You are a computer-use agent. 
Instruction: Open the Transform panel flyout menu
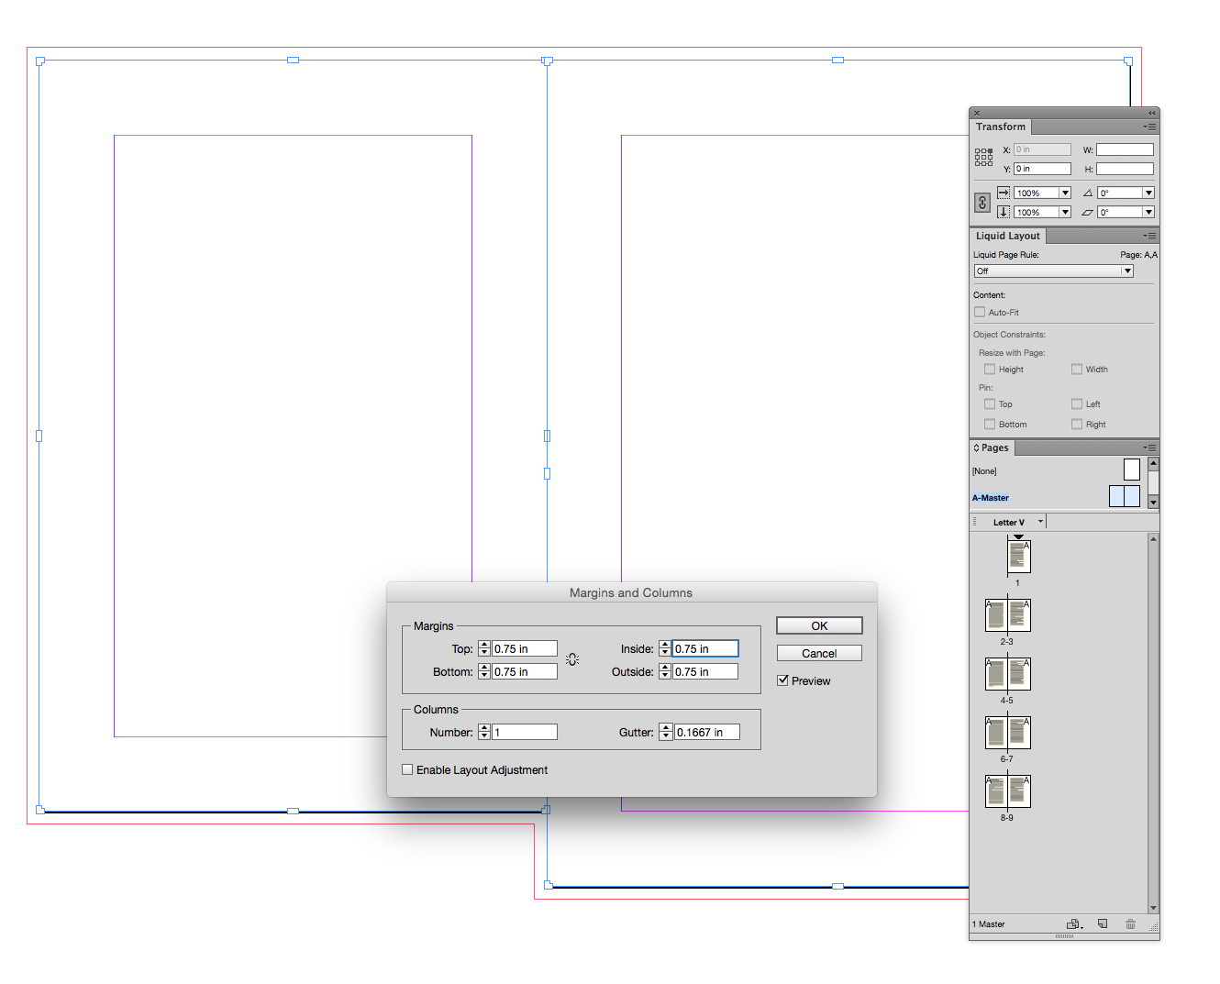[1149, 127]
